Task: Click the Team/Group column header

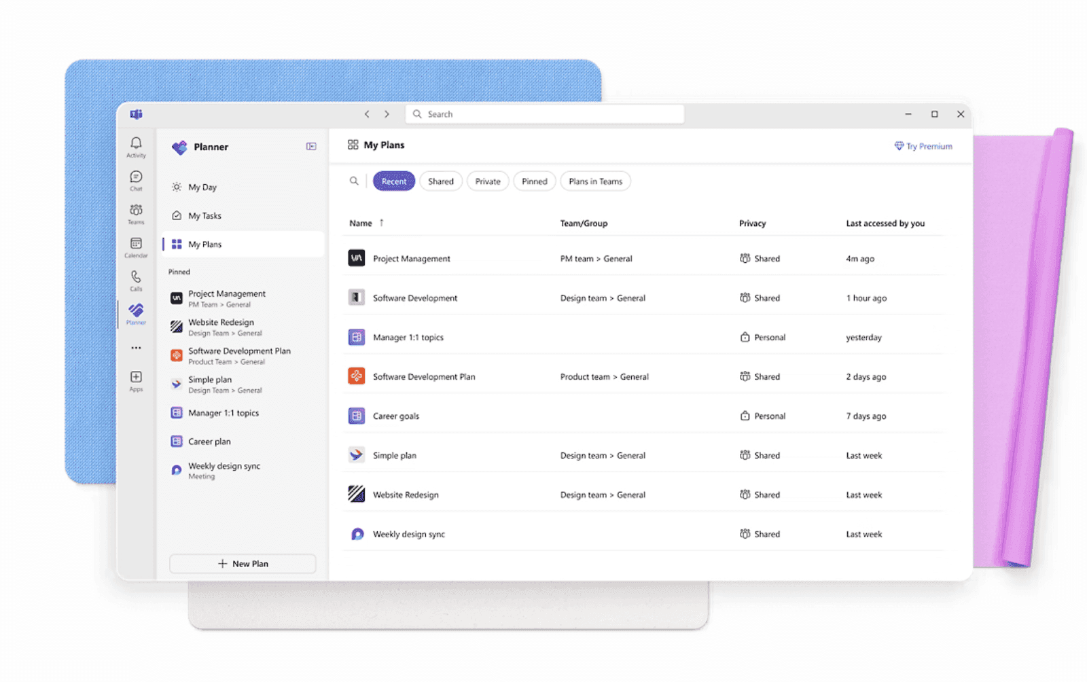Action: [x=584, y=223]
